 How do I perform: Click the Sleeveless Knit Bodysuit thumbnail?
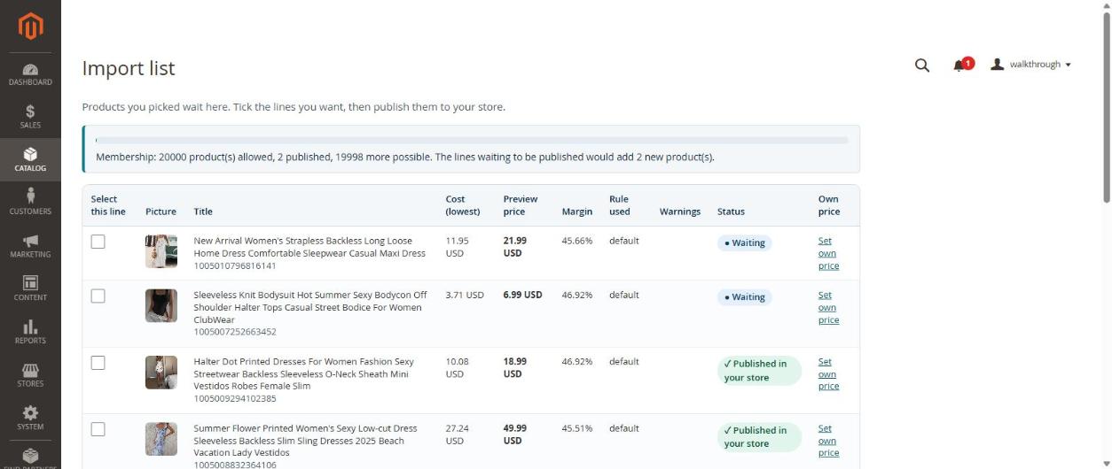click(x=161, y=305)
